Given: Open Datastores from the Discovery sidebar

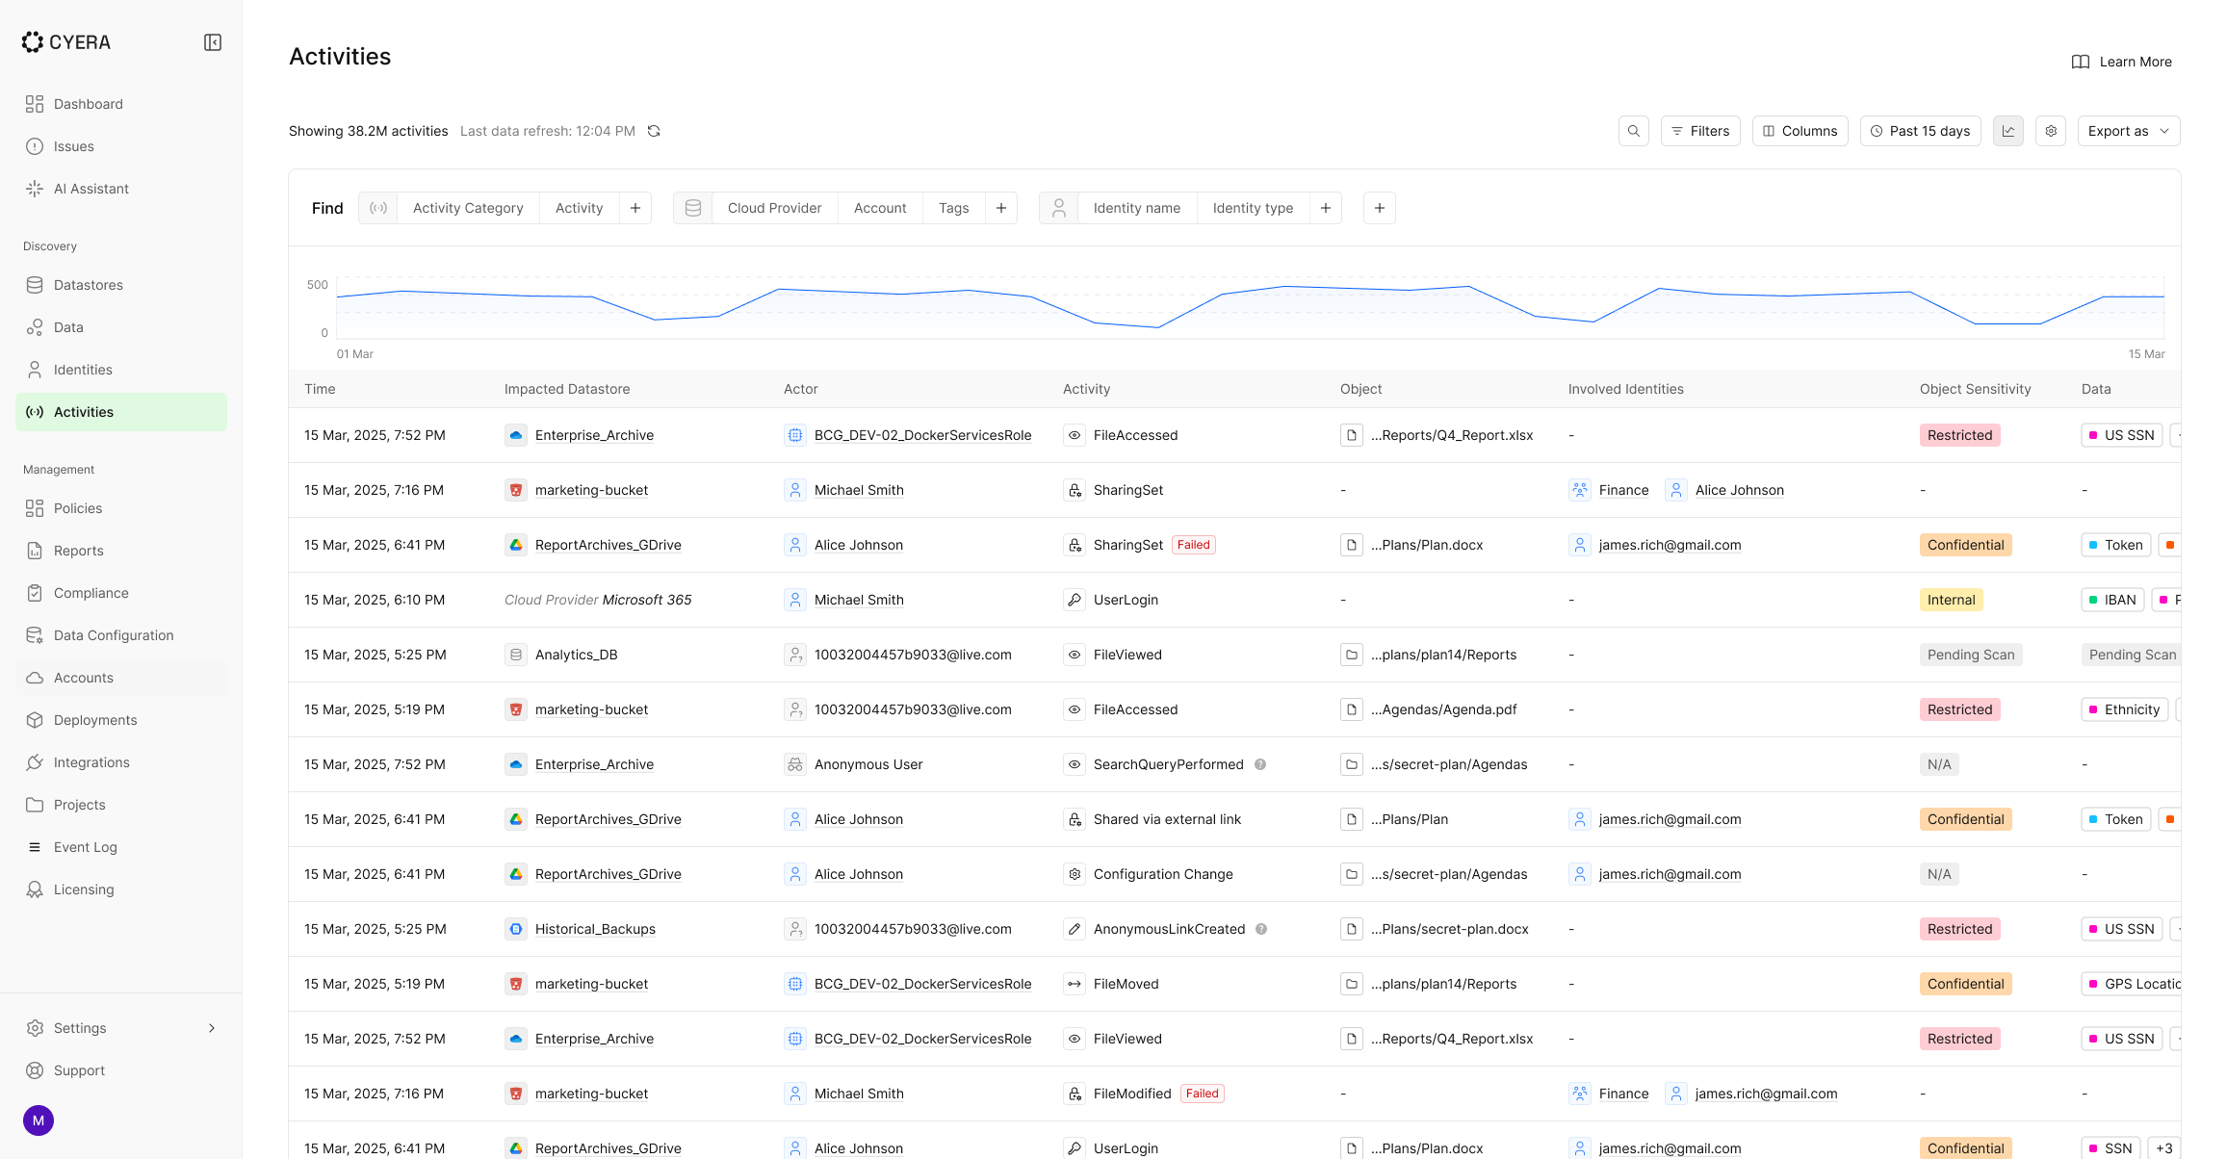Looking at the screenshot, I should point(89,285).
